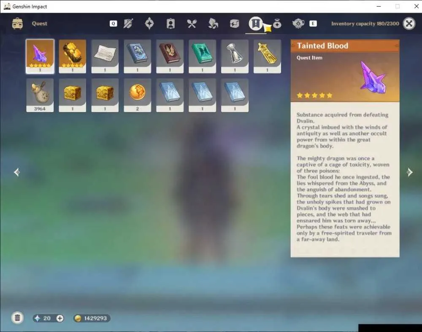Open the Character Development Items tab
This screenshot has width=422, height=332.
tap(170, 24)
